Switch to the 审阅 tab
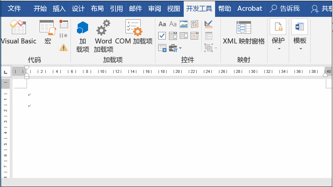333x187 pixels. [x=155, y=9]
